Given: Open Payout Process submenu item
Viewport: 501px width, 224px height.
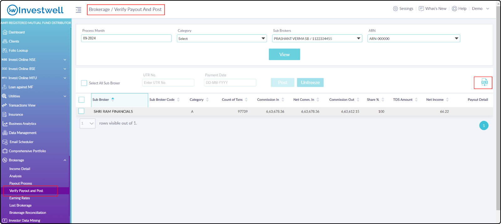Looking at the screenshot, I should pos(21,183).
